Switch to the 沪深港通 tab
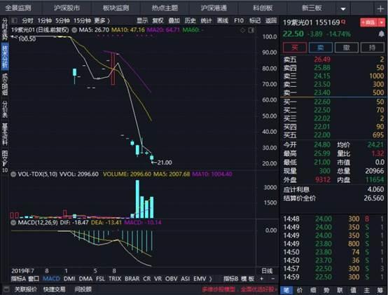 pos(214,8)
